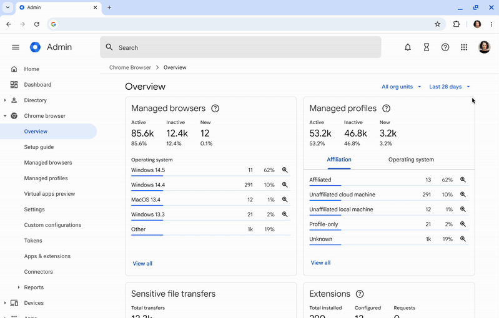
Task: Inspect Unaffiliated cloud machine with magnifier
Action: pos(463,195)
